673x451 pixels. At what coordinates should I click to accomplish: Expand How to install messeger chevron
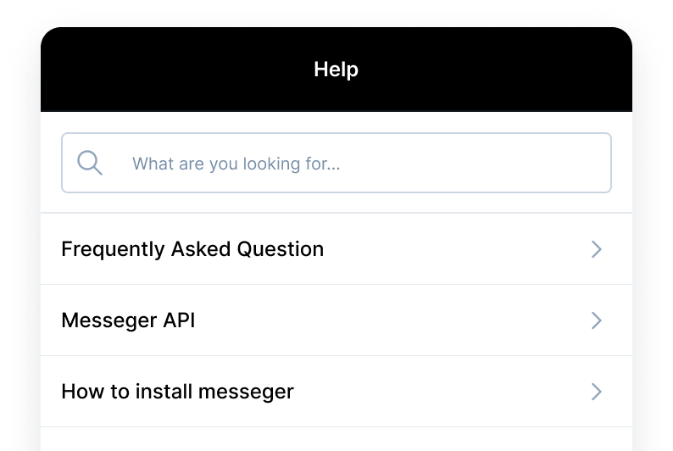pos(597,392)
